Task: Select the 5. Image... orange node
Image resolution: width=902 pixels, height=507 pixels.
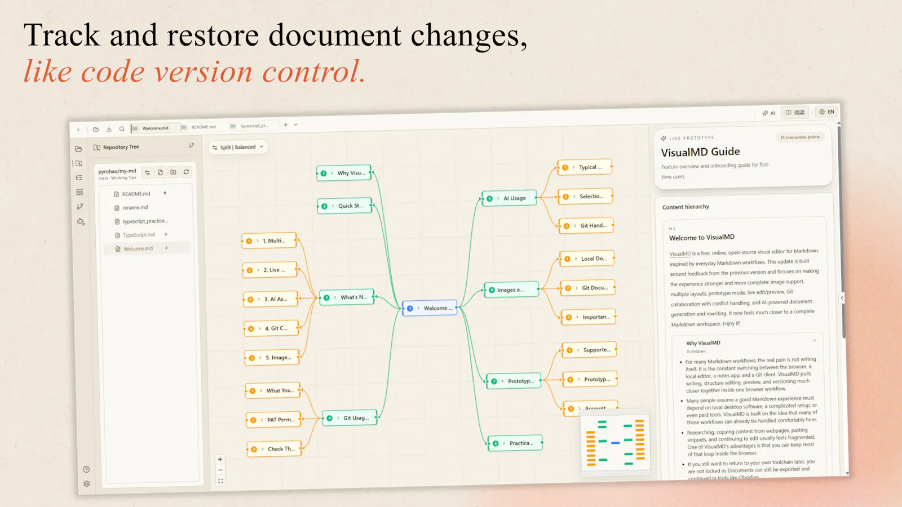Action: click(272, 358)
